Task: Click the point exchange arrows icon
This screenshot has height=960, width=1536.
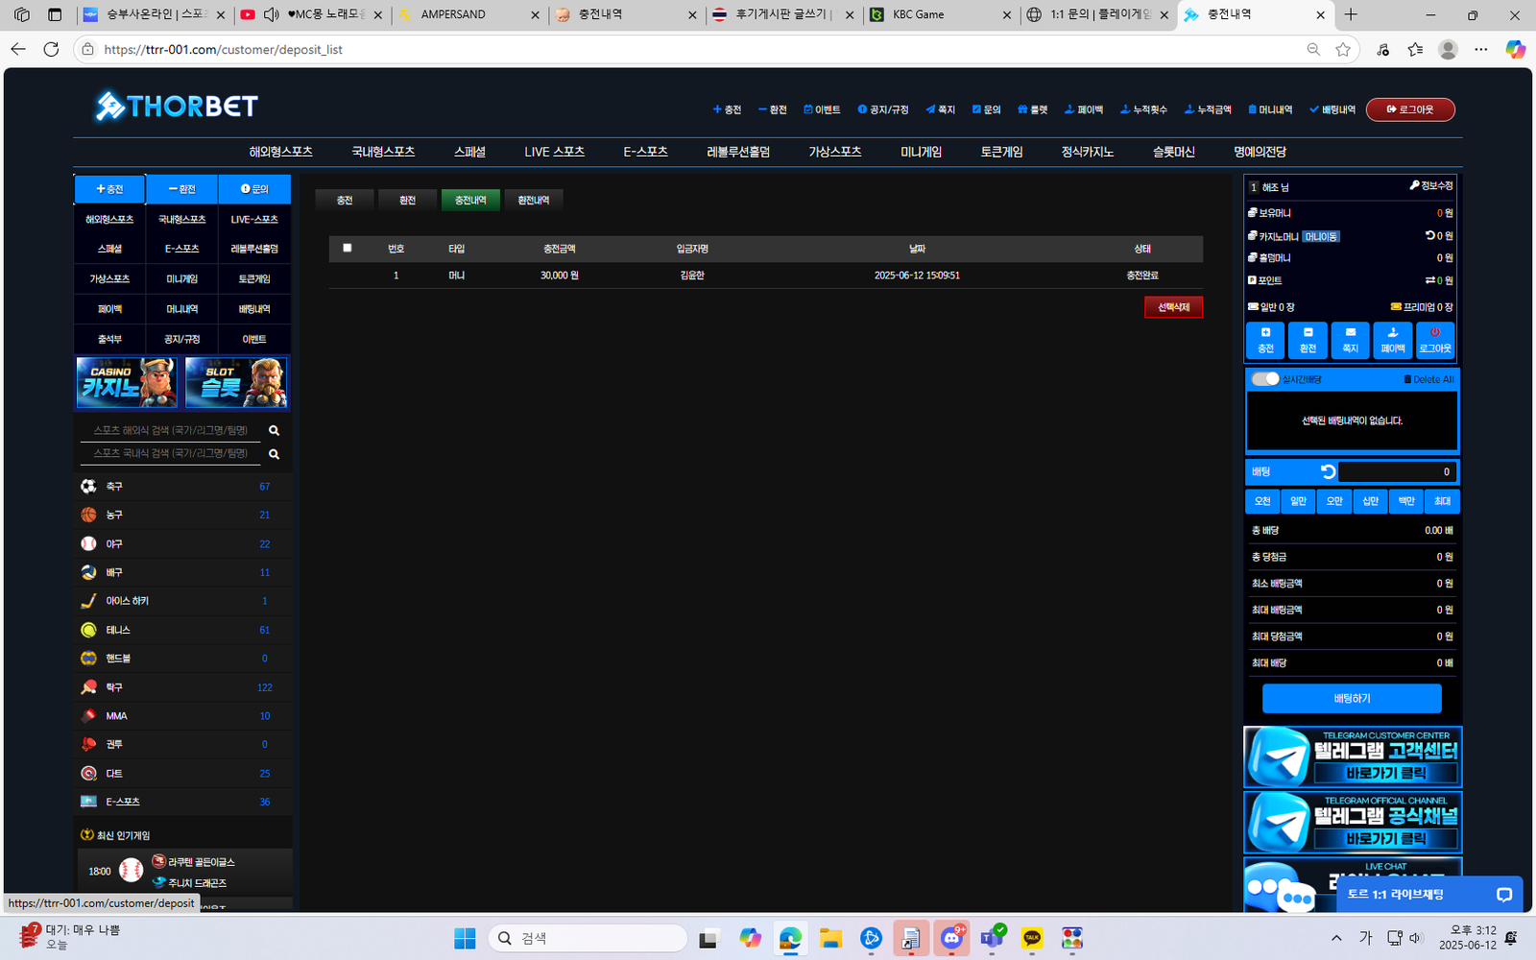Action: [1429, 280]
